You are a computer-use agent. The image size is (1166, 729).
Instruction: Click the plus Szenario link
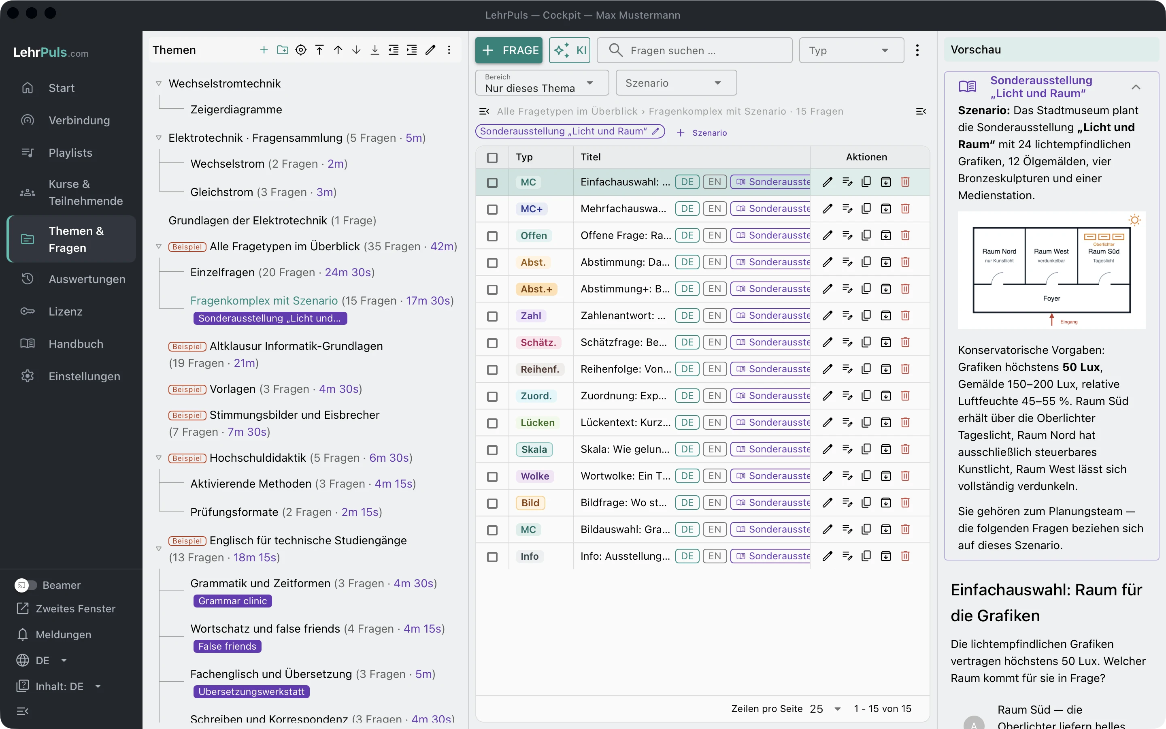(702, 132)
